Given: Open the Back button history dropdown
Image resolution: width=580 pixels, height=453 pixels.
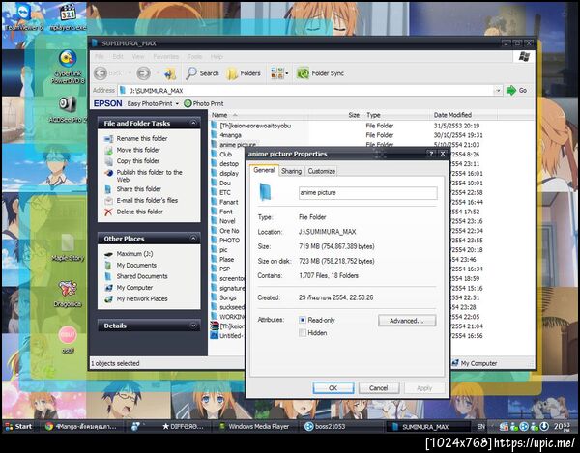Looking at the screenshot, I should pos(130,73).
